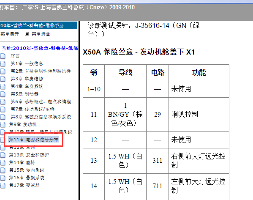253x200 pixels.
Task: Click the page icon beside 第1章 一般信息
Action: [3, 64]
